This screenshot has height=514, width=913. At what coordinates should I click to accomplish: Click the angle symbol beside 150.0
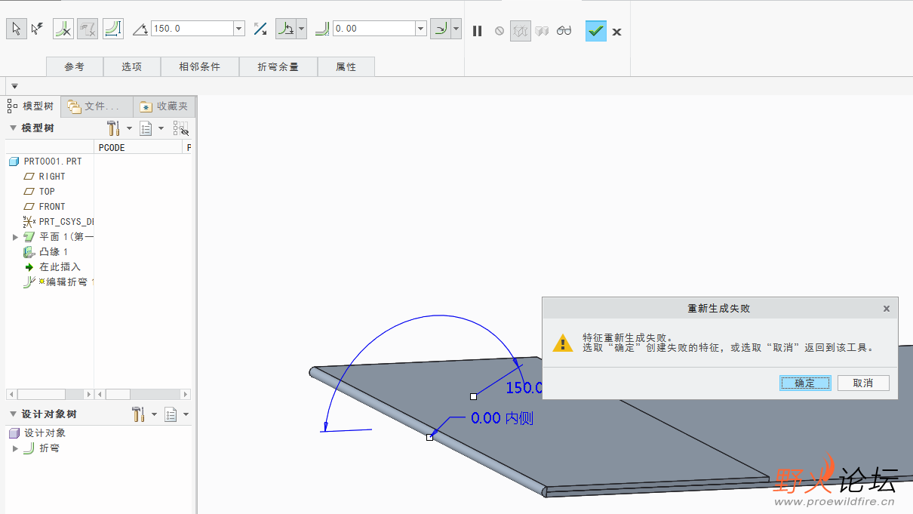(x=140, y=29)
